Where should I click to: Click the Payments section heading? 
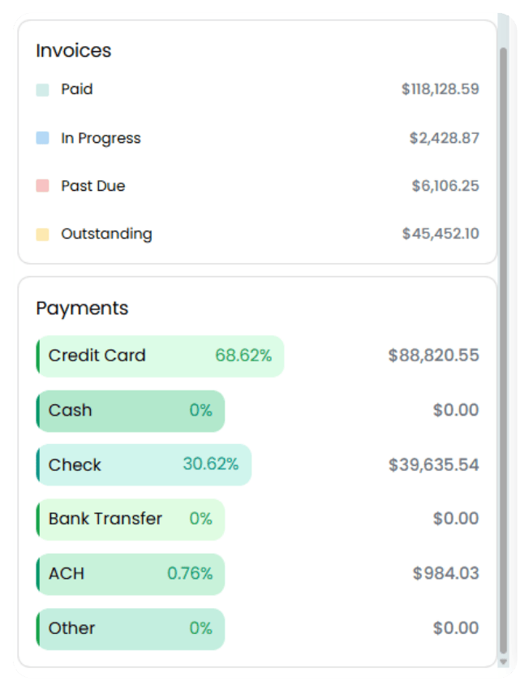coord(82,308)
